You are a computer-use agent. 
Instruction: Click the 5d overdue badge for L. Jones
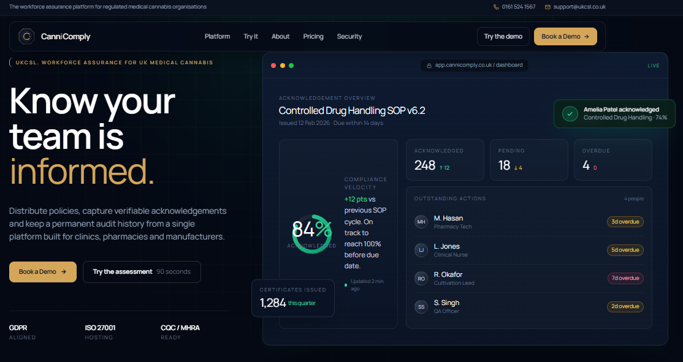625,250
